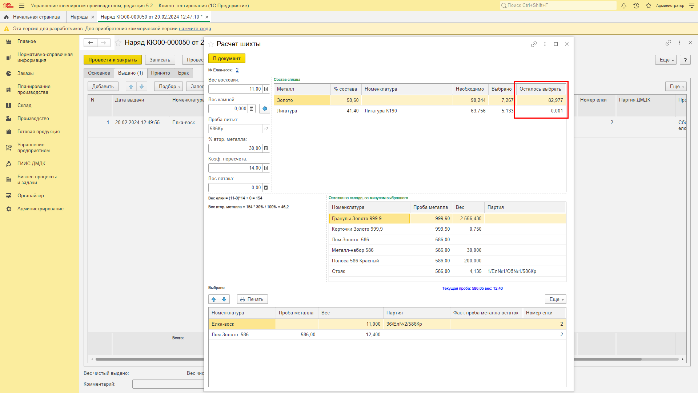Switch to the Брак tab

click(x=183, y=73)
